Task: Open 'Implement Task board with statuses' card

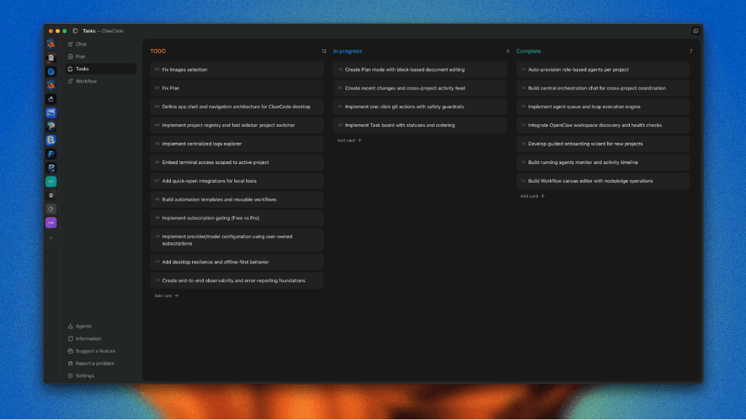Action: [420, 125]
